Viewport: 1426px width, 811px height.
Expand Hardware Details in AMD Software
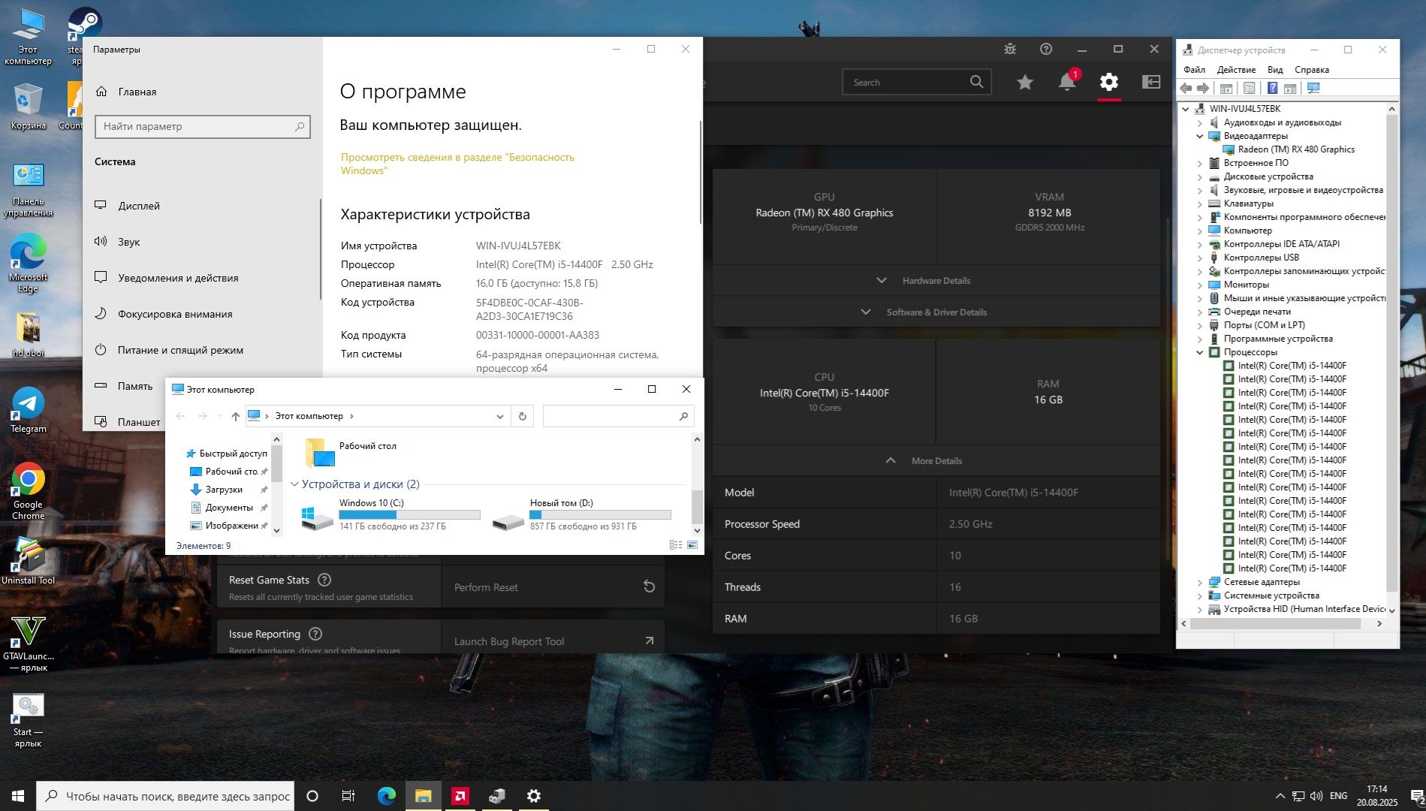tap(936, 280)
